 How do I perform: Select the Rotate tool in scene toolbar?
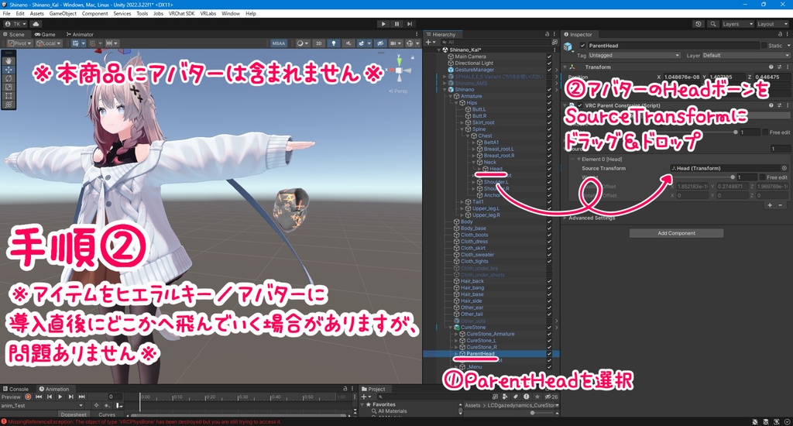(9, 78)
